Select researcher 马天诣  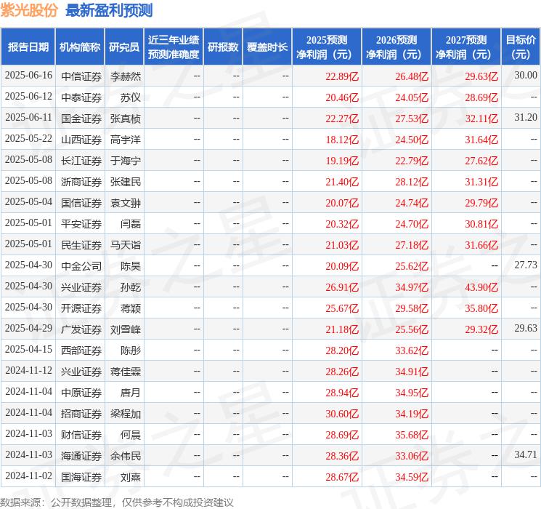126,245
